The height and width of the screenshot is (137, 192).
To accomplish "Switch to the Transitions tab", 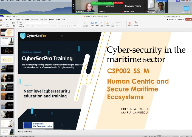I will tap(26, 19).
